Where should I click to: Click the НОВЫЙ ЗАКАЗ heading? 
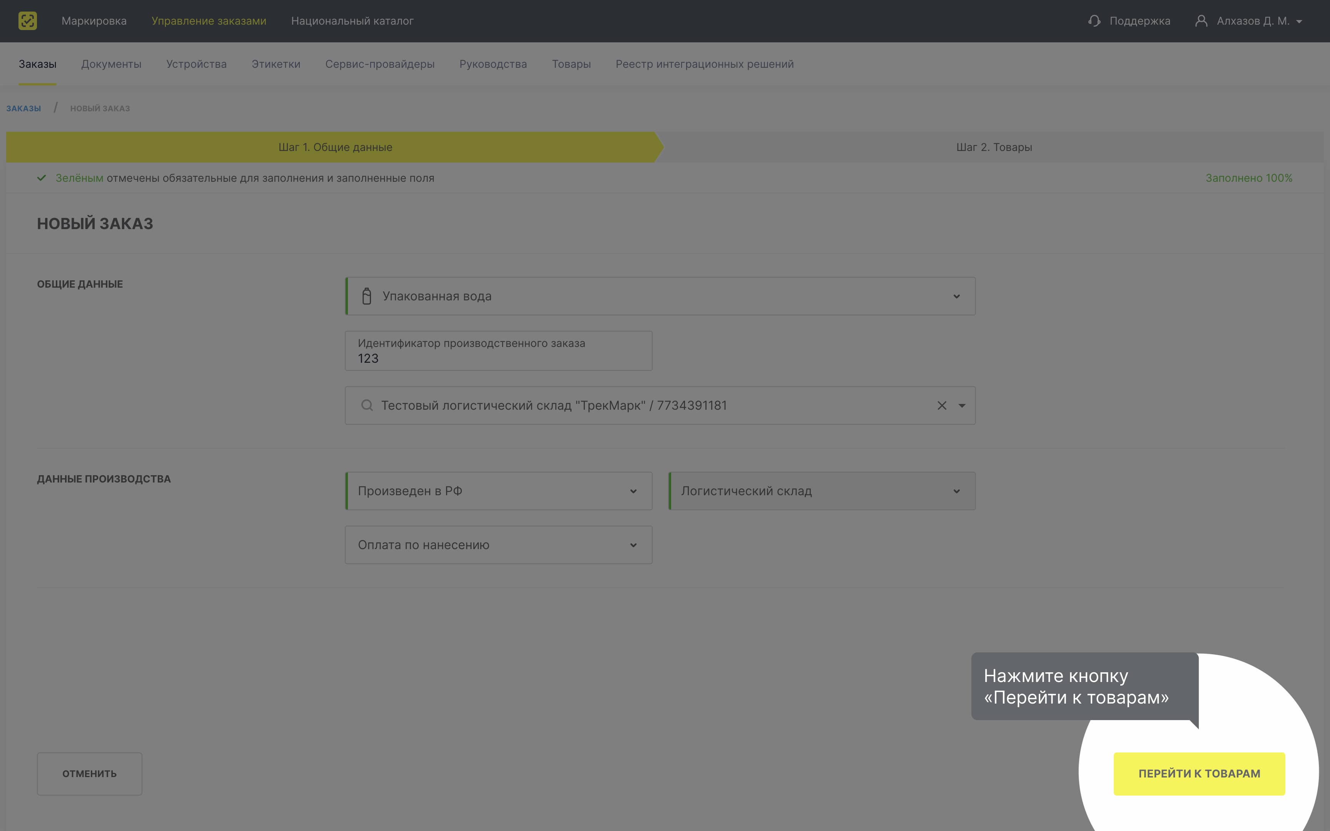[95, 224]
